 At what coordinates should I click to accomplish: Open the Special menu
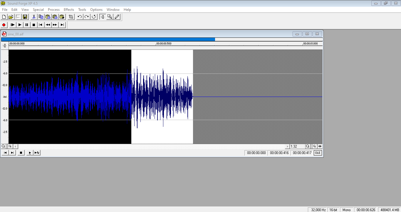tap(38, 10)
